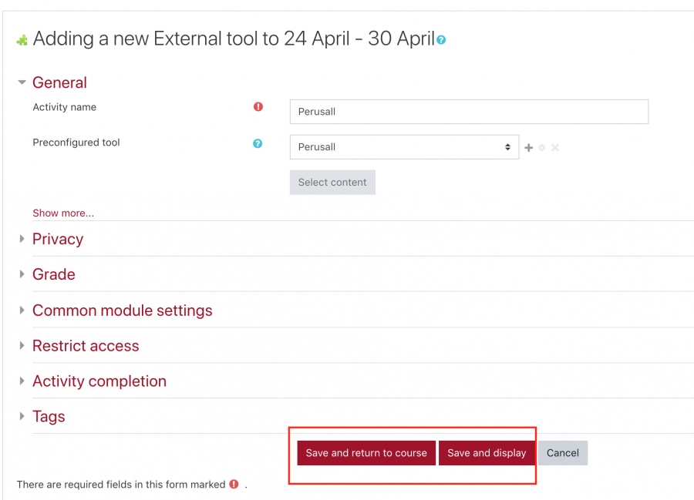Expand the Privacy section
Viewport: 694px width, 500px height.
coord(58,239)
